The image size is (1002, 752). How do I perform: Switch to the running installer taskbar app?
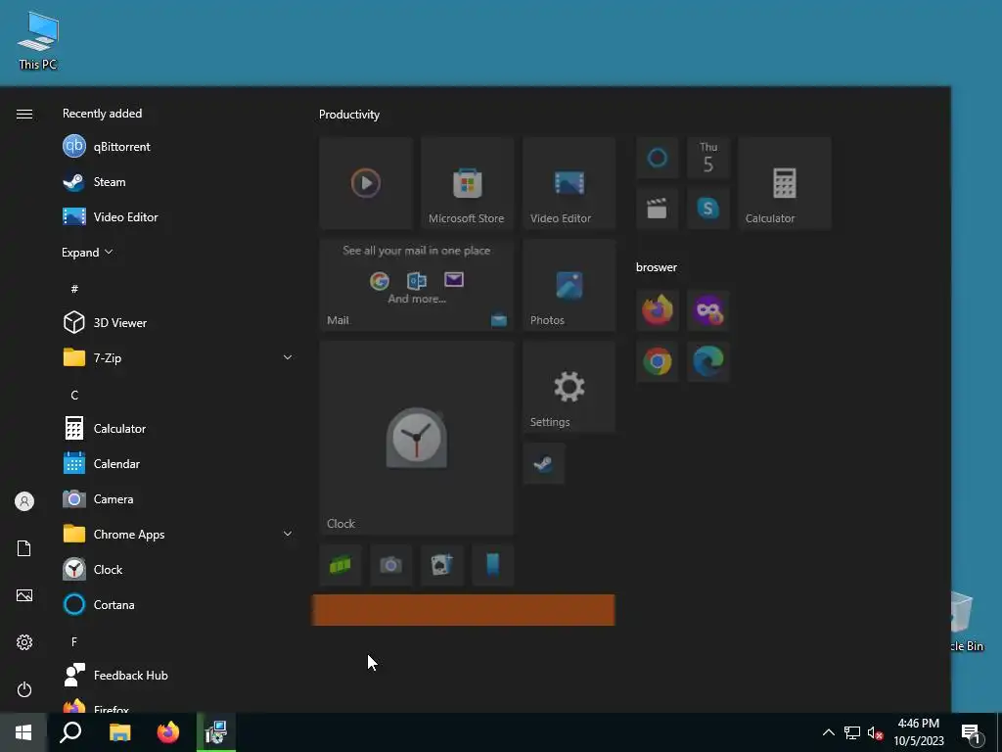[x=216, y=732]
